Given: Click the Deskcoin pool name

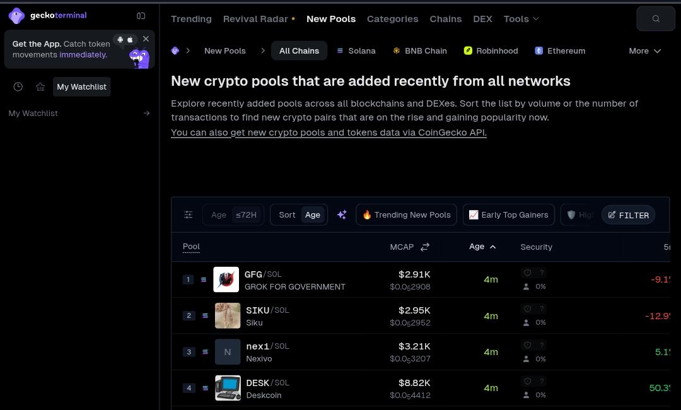Looking at the screenshot, I should pos(264,395).
